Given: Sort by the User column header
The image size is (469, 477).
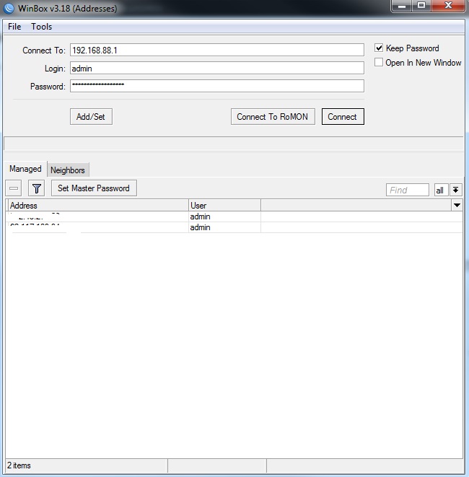Looking at the screenshot, I should click(224, 206).
